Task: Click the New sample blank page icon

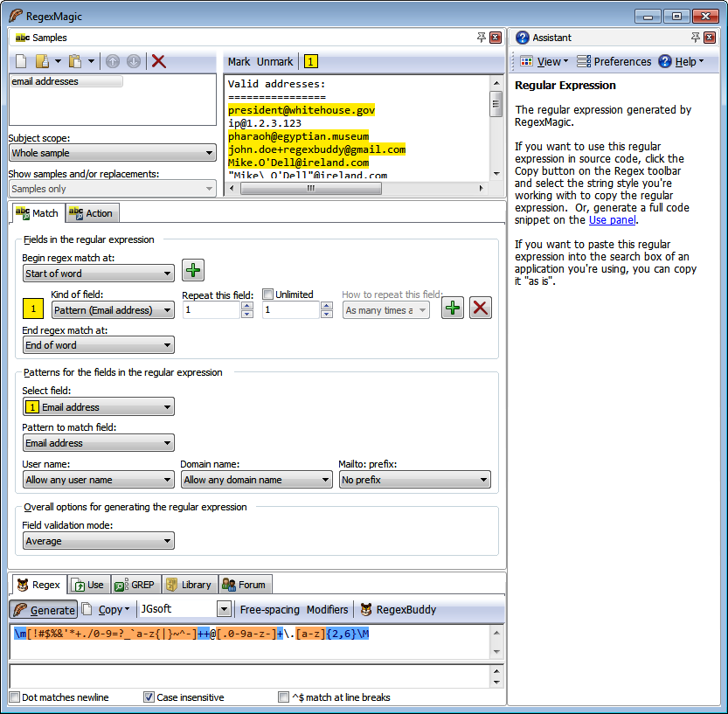Action: click(x=21, y=61)
